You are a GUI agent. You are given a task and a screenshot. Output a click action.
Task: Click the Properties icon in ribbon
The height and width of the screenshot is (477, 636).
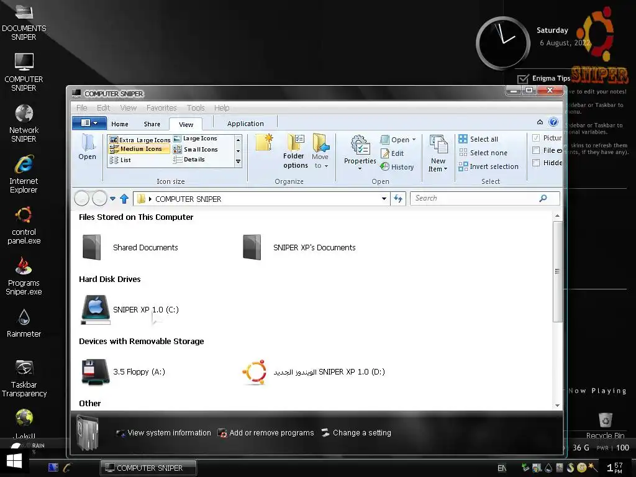tap(360, 145)
